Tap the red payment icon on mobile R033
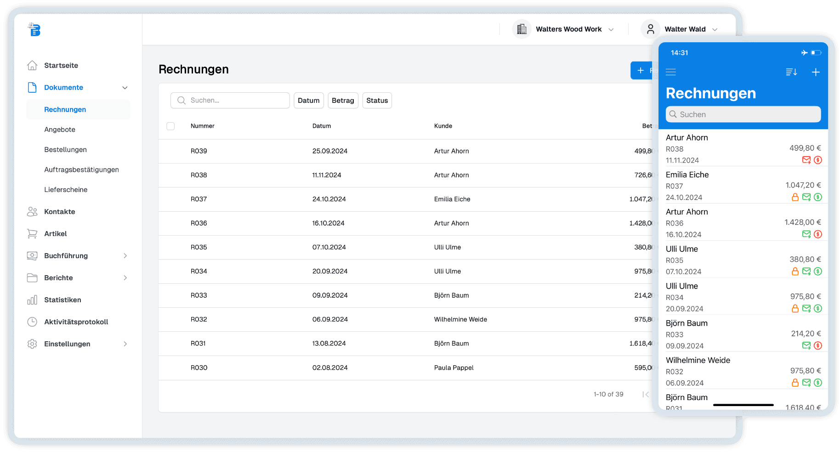840x452 pixels. click(x=818, y=345)
